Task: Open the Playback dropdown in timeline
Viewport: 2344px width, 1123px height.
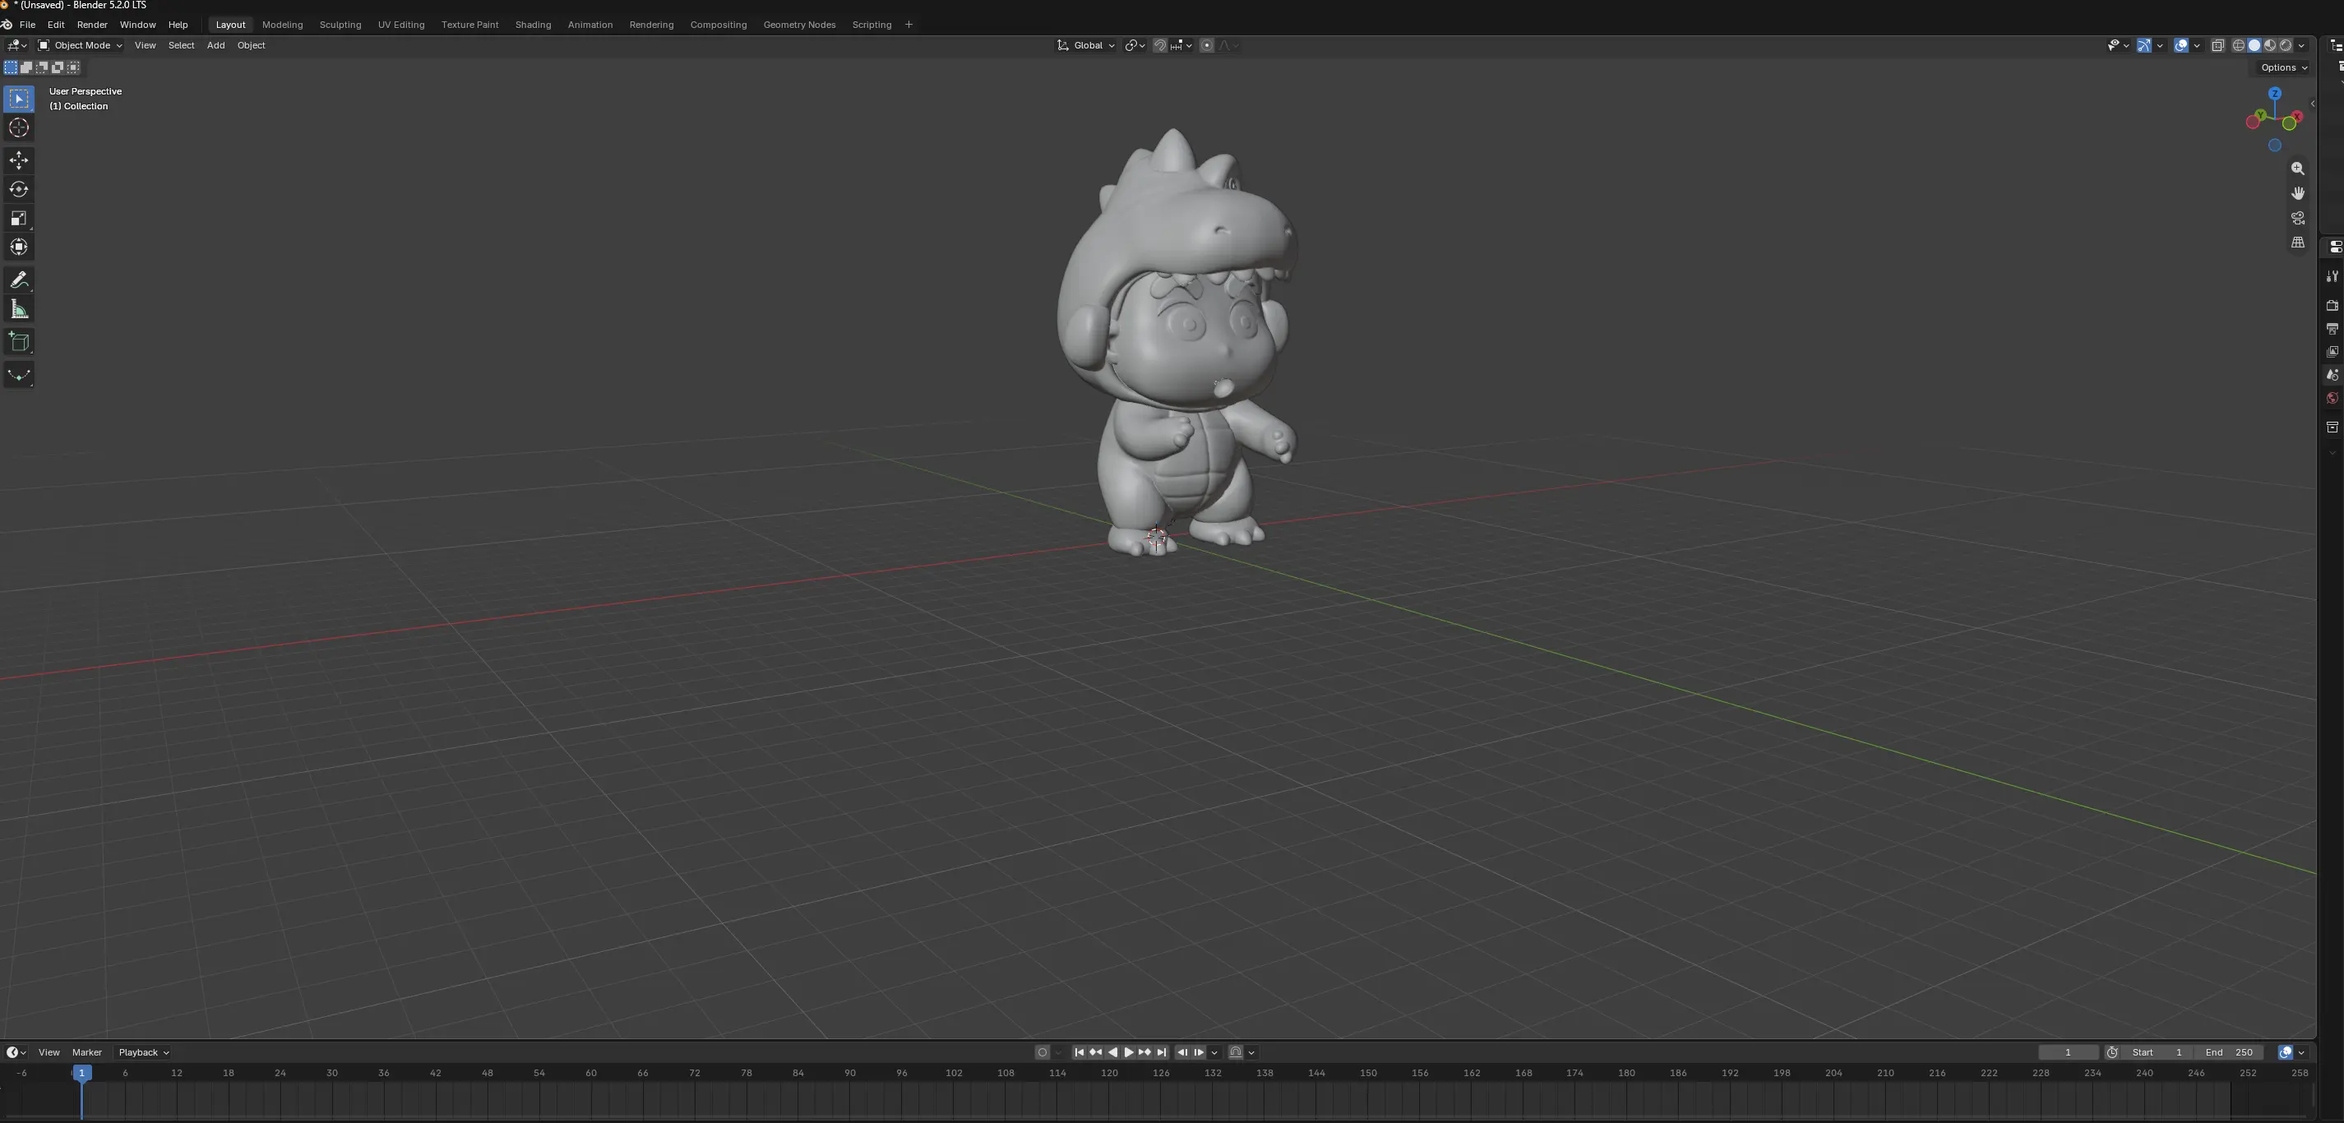Action: pyautogui.click(x=144, y=1052)
